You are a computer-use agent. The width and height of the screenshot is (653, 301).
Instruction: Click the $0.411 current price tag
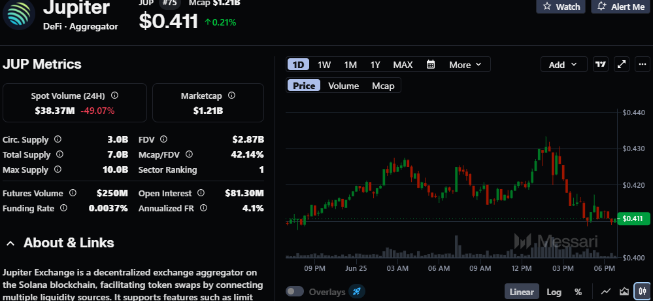click(x=633, y=219)
